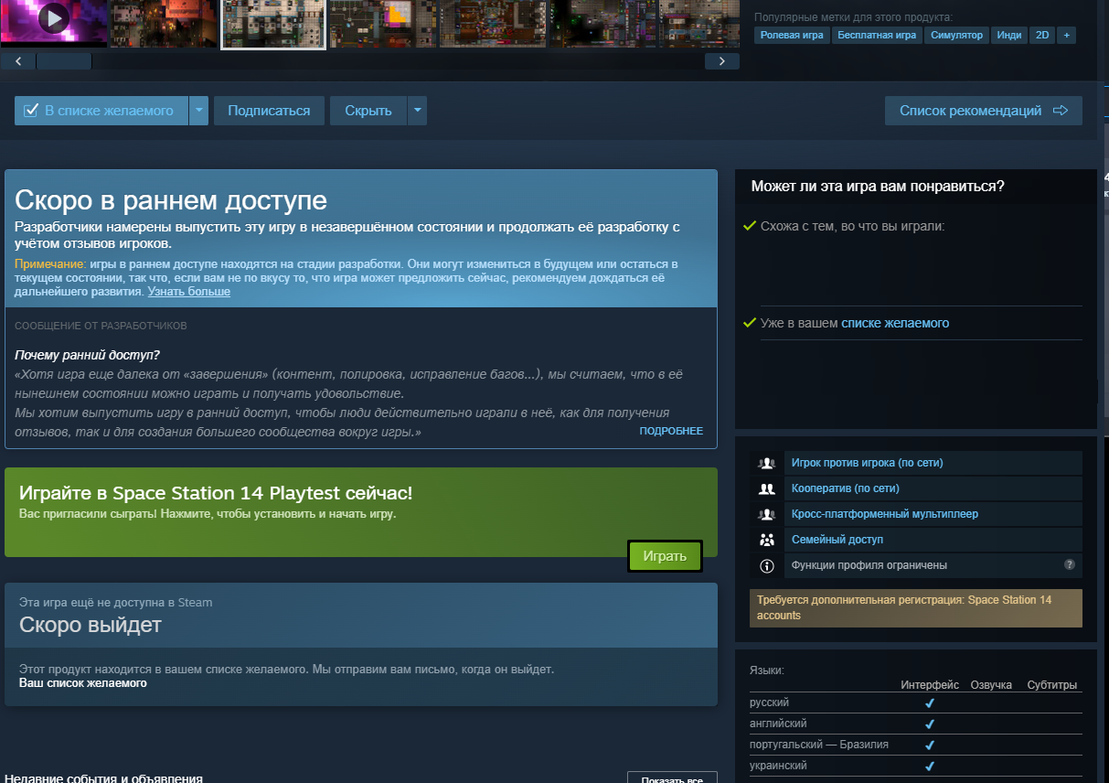The height and width of the screenshot is (783, 1109).
Task: Click the plus button to add tags
Action: pos(1065,36)
